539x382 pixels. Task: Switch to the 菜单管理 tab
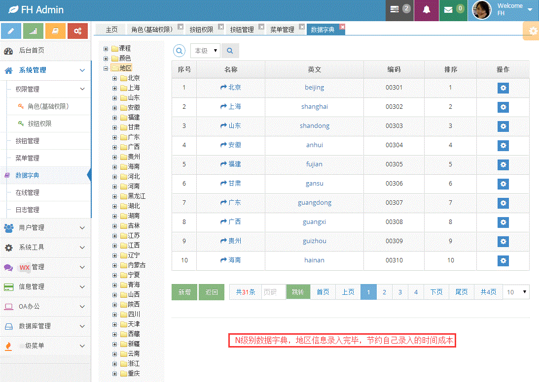[x=282, y=30]
